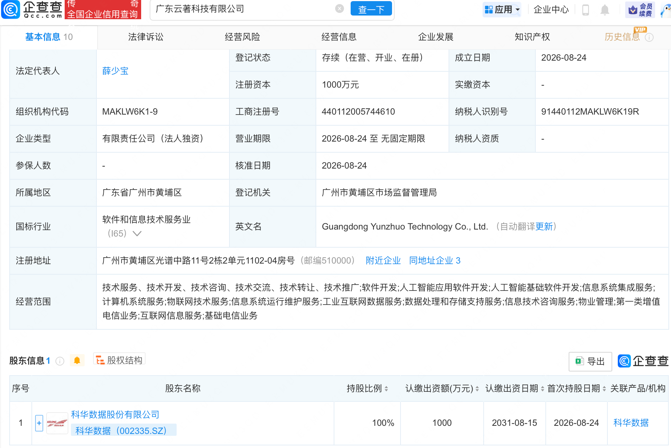Switch to 知识产权 tab
The height and width of the screenshot is (448, 671).
pyautogui.click(x=532, y=37)
